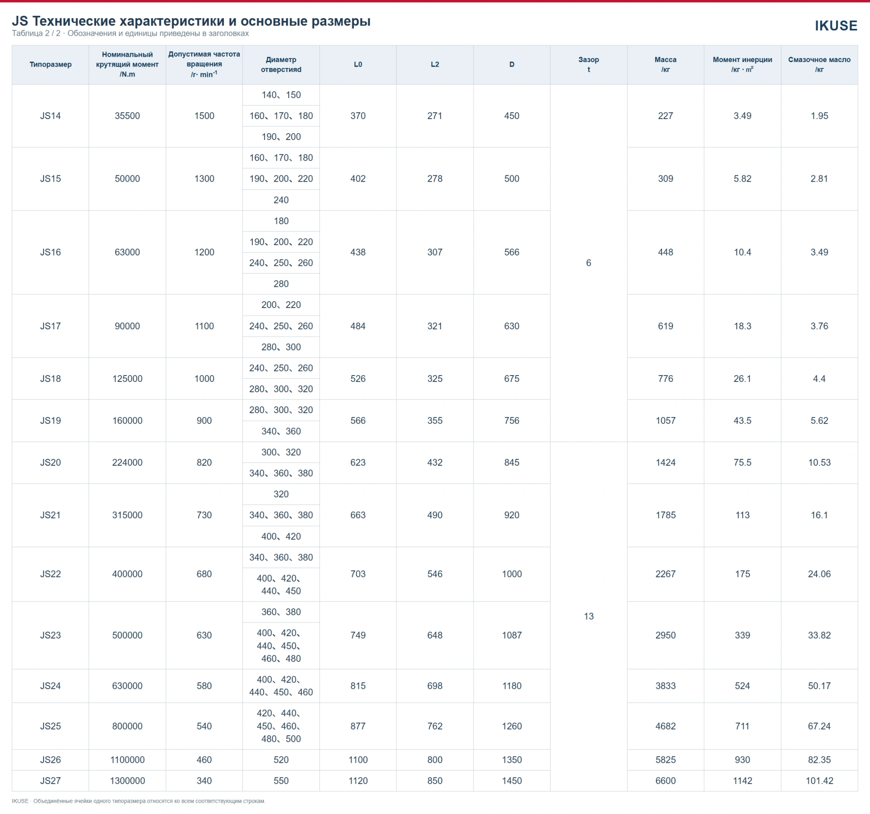The width and height of the screenshot is (870, 814).
Task: Click the JS14 row label cell
Action: (x=50, y=116)
